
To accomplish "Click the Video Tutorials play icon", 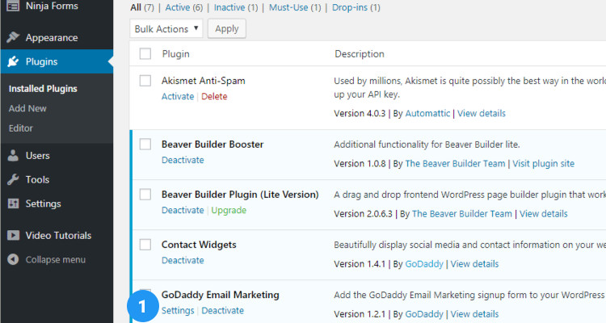I will coord(13,235).
